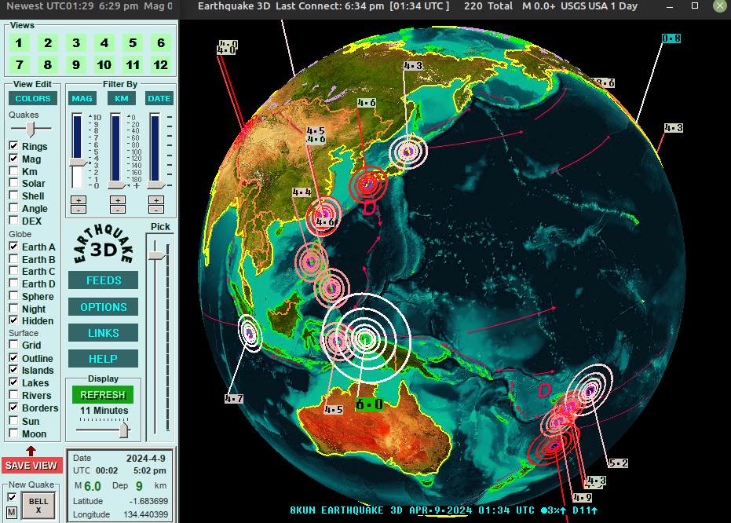731x523 pixels.
Task: Check the Angle option
Action: click(13, 208)
